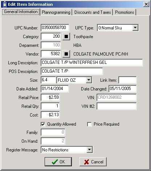Go to the Promotions tab

125,12
